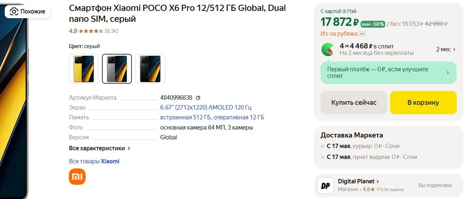The image size is (464, 199).
Task: Click the memory spec 512 ГБ link
Action: [212, 117]
